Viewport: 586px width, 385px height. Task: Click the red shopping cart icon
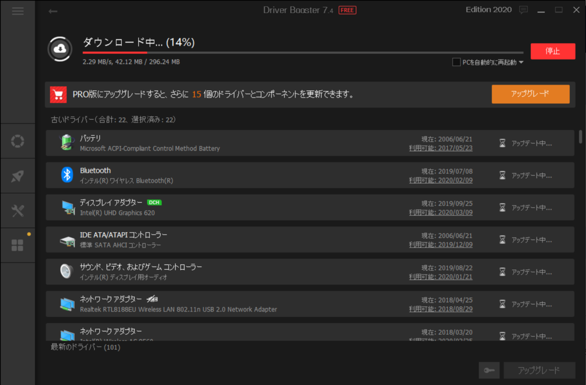click(x=58, y=95)
